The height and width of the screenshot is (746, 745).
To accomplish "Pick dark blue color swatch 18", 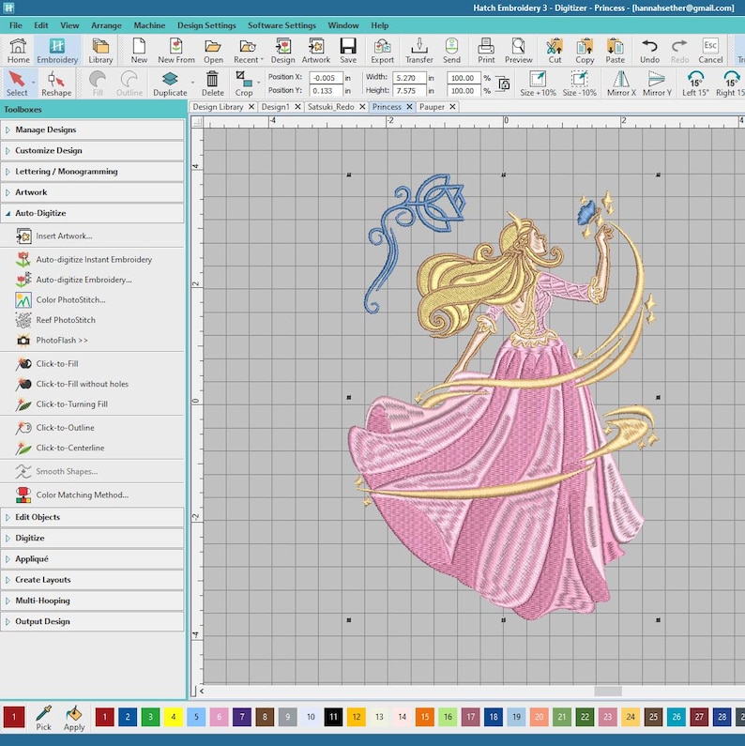I will point(494,717).
